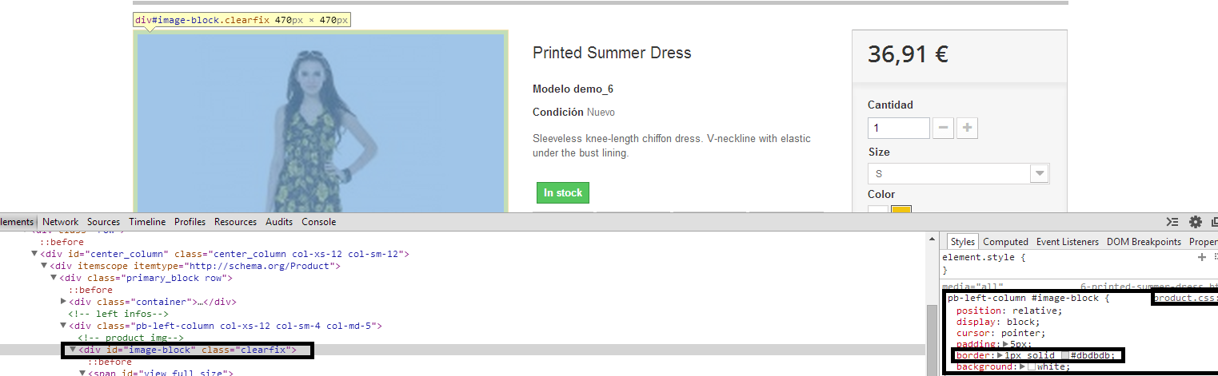
Task: Click the #dbdbdb border color swatch
Action: (x=1064, y=355)
